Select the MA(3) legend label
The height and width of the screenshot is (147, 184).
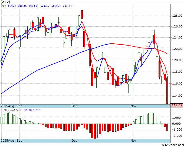point(12,6)
